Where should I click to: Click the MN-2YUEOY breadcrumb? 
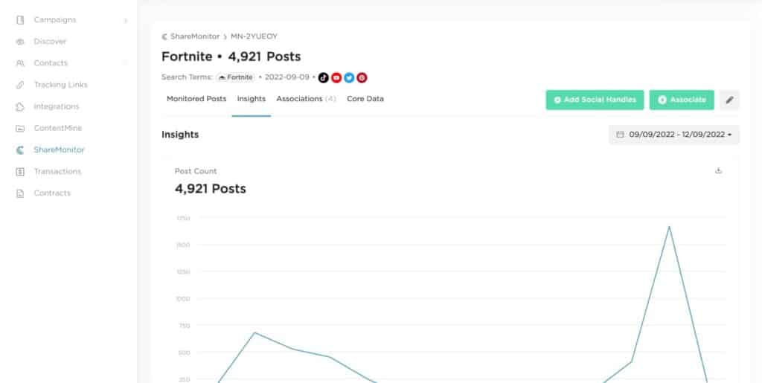254,36
